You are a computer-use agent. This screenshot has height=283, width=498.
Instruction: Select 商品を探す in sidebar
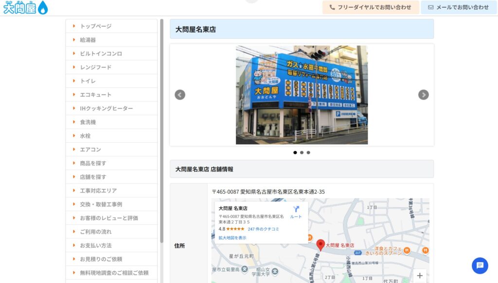pyautogui.click(x=111, y=163)
